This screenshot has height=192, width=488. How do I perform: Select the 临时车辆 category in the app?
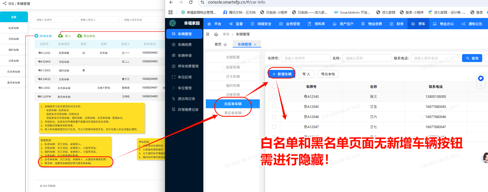(233, 85)
